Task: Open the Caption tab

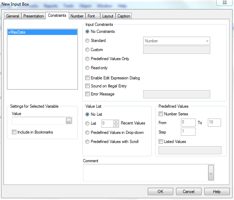Action: pos(124,16)
